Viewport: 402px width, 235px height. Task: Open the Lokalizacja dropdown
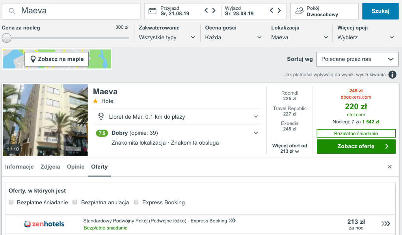tap(300, 37)
